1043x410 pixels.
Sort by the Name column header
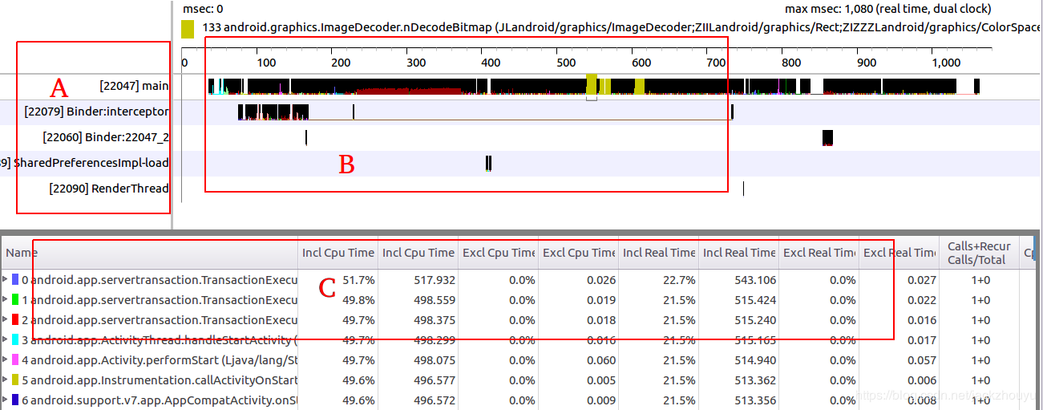click(150, 253)
